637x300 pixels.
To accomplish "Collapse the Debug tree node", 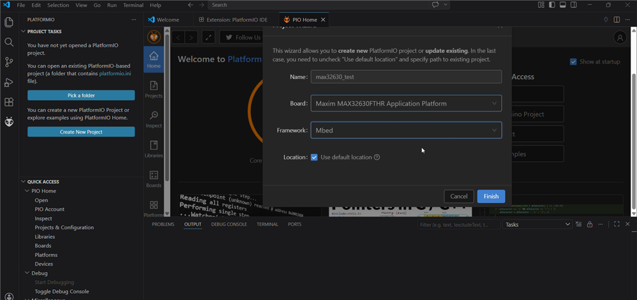I will coord(27,273).
